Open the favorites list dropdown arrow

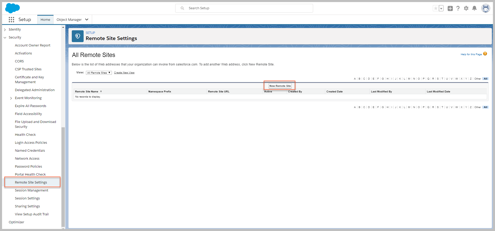click(x=441, y=8)
